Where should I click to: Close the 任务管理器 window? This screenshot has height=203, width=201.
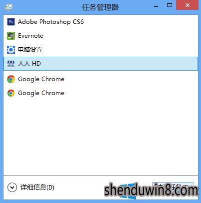[187, 5]
